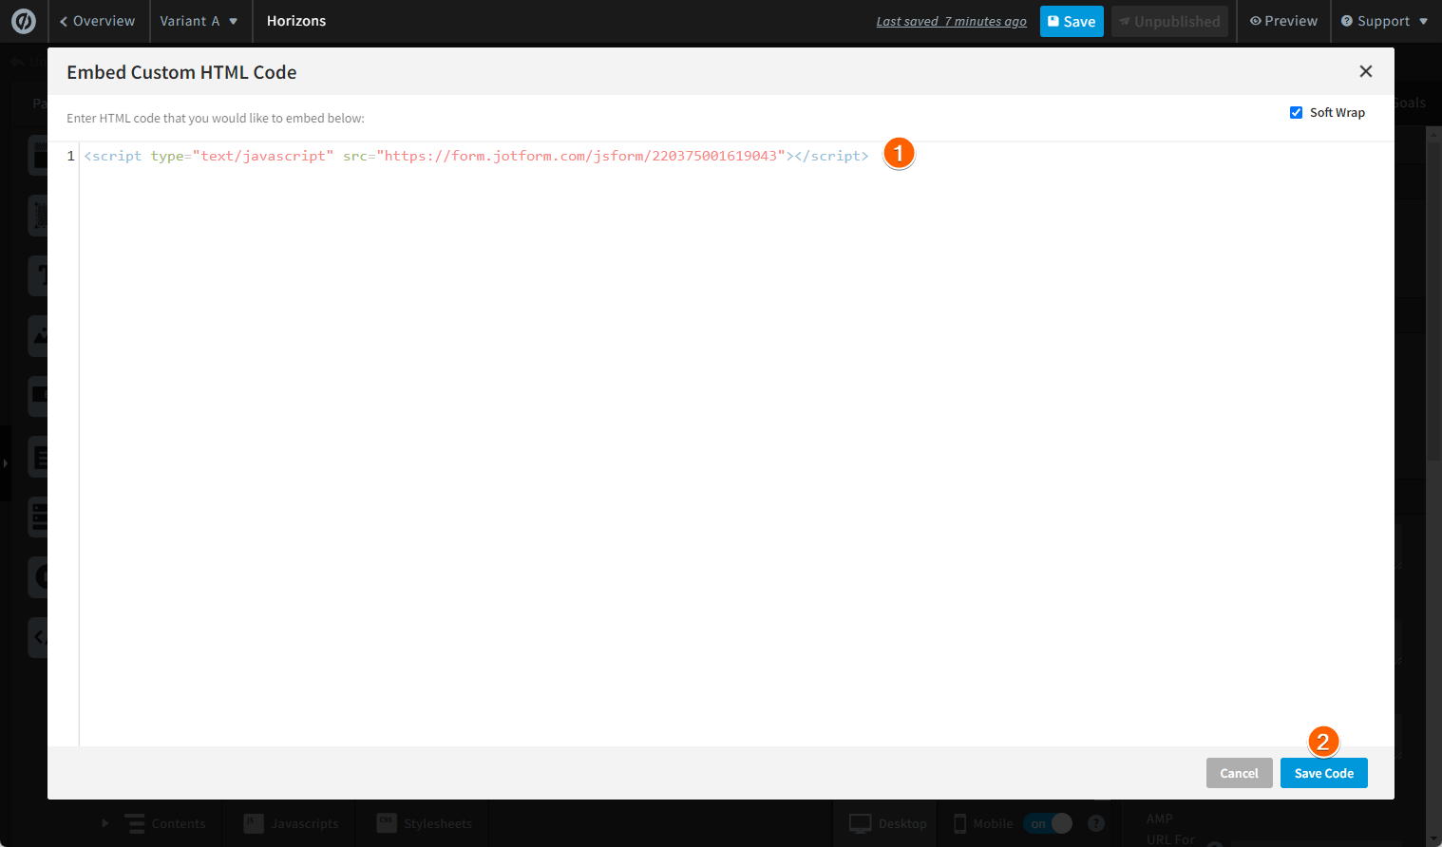This screenshot has height=847, width=1442.
Task: Click the Horizons page name
Action: 296,21
